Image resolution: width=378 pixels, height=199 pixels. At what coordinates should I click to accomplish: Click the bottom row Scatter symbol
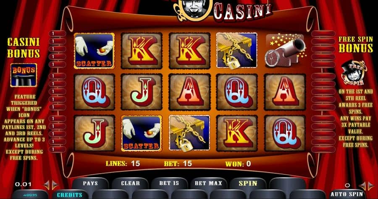(x=142, y=133)
